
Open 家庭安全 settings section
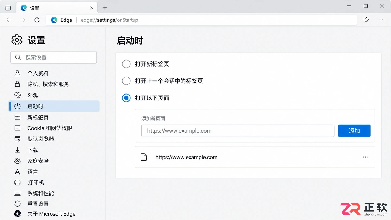click(x=54, y=161)
